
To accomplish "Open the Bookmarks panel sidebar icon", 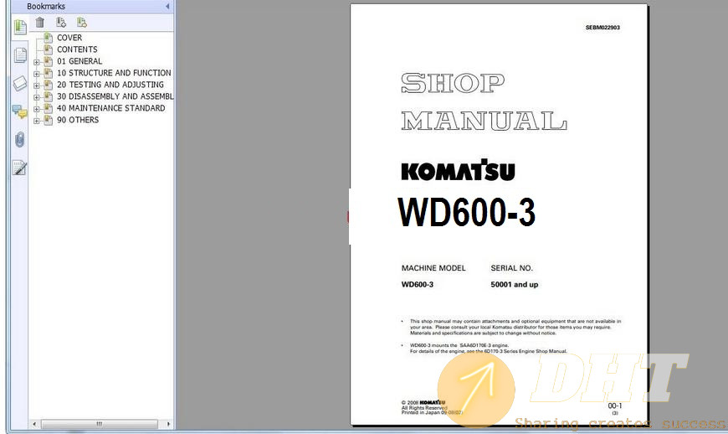I will click(20, 28).
